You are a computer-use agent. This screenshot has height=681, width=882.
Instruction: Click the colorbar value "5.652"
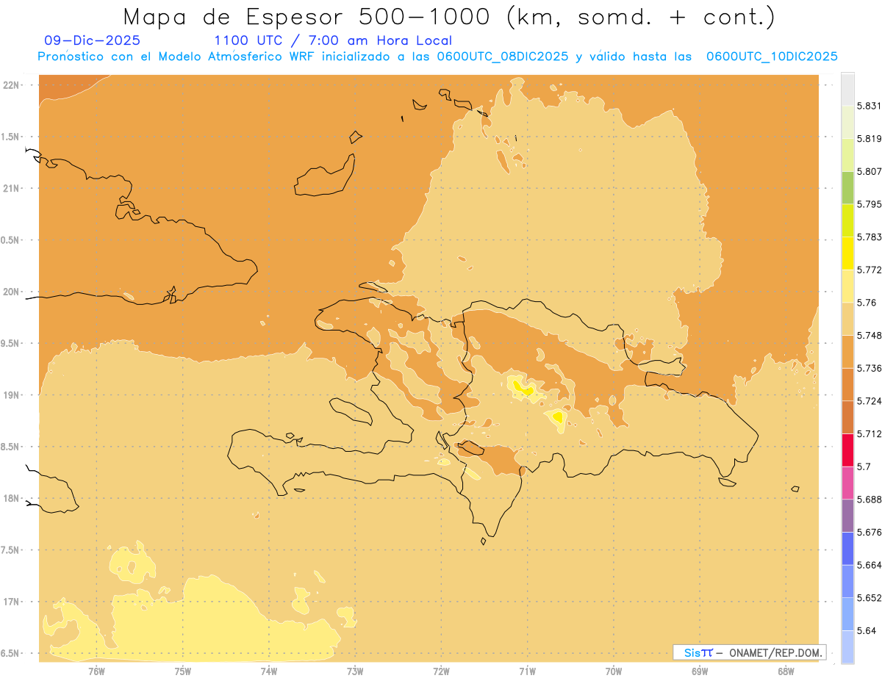coord(869,598)
